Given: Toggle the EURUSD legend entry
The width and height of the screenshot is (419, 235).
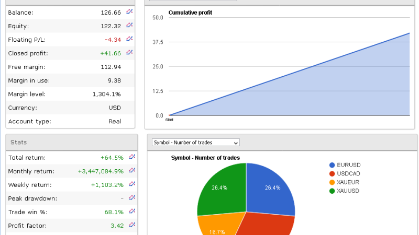Looking at the screenshot, I should (349, 165).
